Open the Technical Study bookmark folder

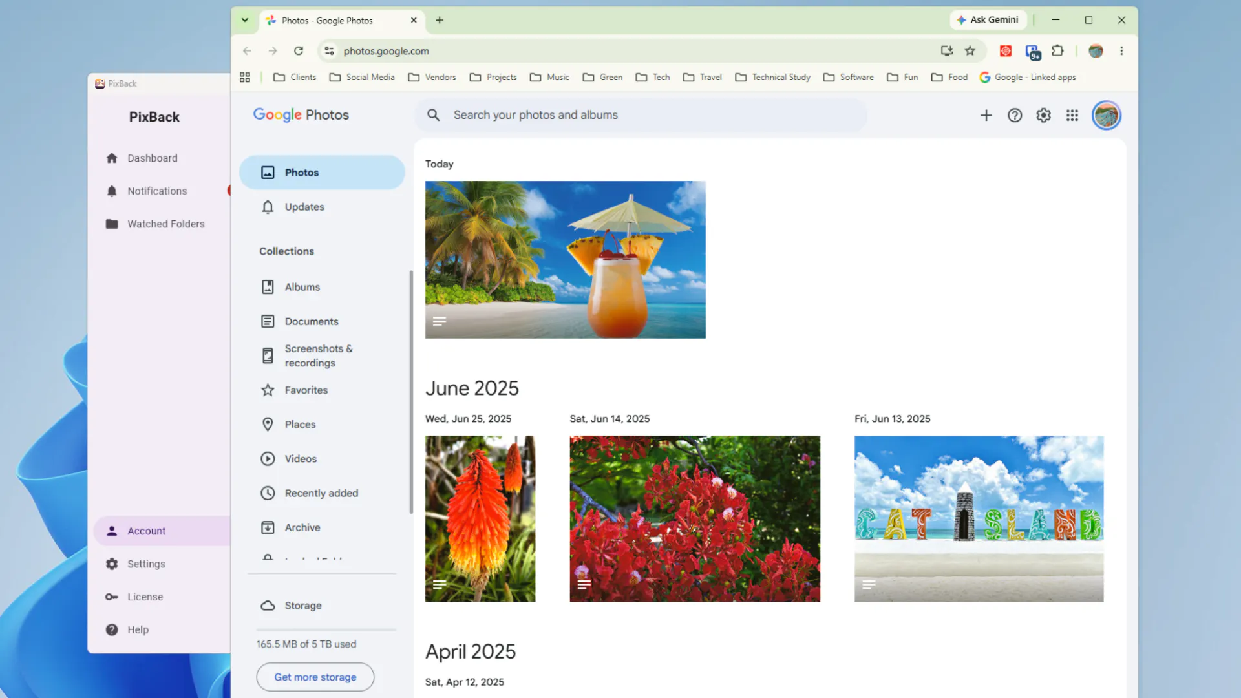(x=772, y=78)
